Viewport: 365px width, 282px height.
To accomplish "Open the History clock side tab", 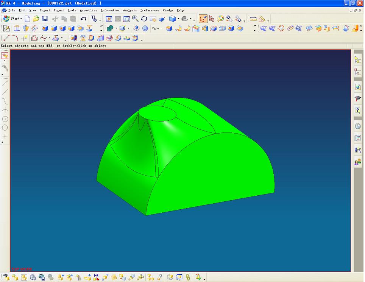I will (x=358, y=126).
